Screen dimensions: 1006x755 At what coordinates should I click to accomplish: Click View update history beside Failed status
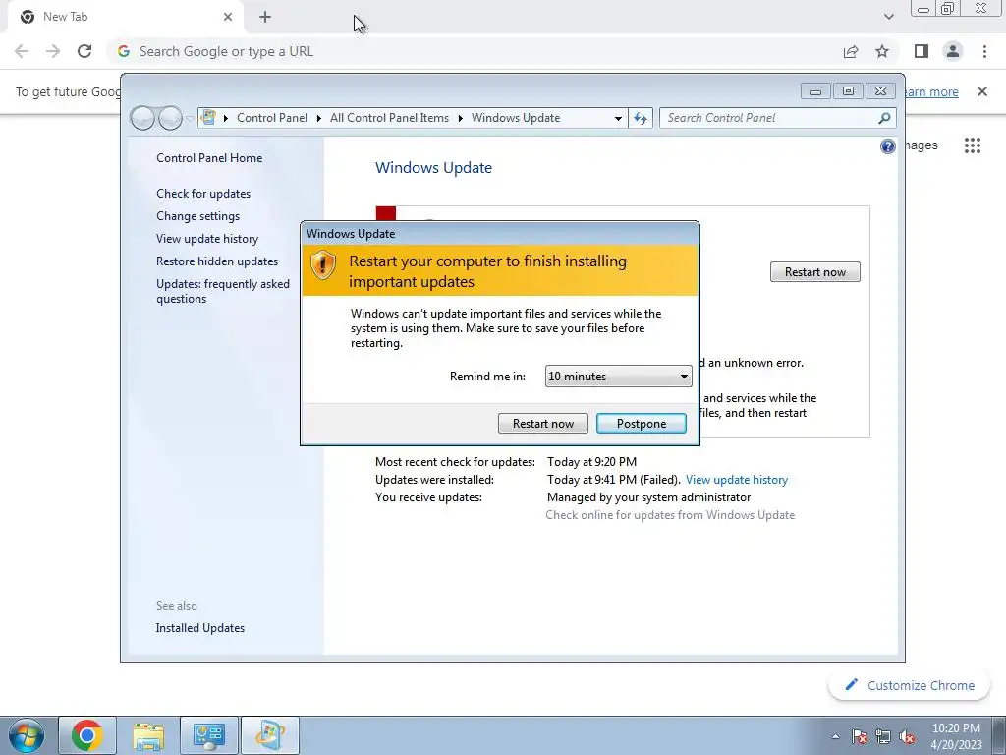tap(737, 480)
